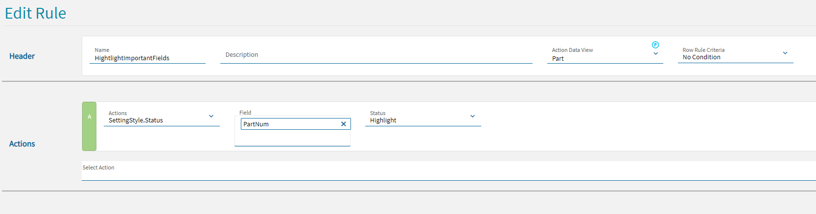816x214 pixels.
Task: Focus the Select Action input
Action: (x=441, y=171)
